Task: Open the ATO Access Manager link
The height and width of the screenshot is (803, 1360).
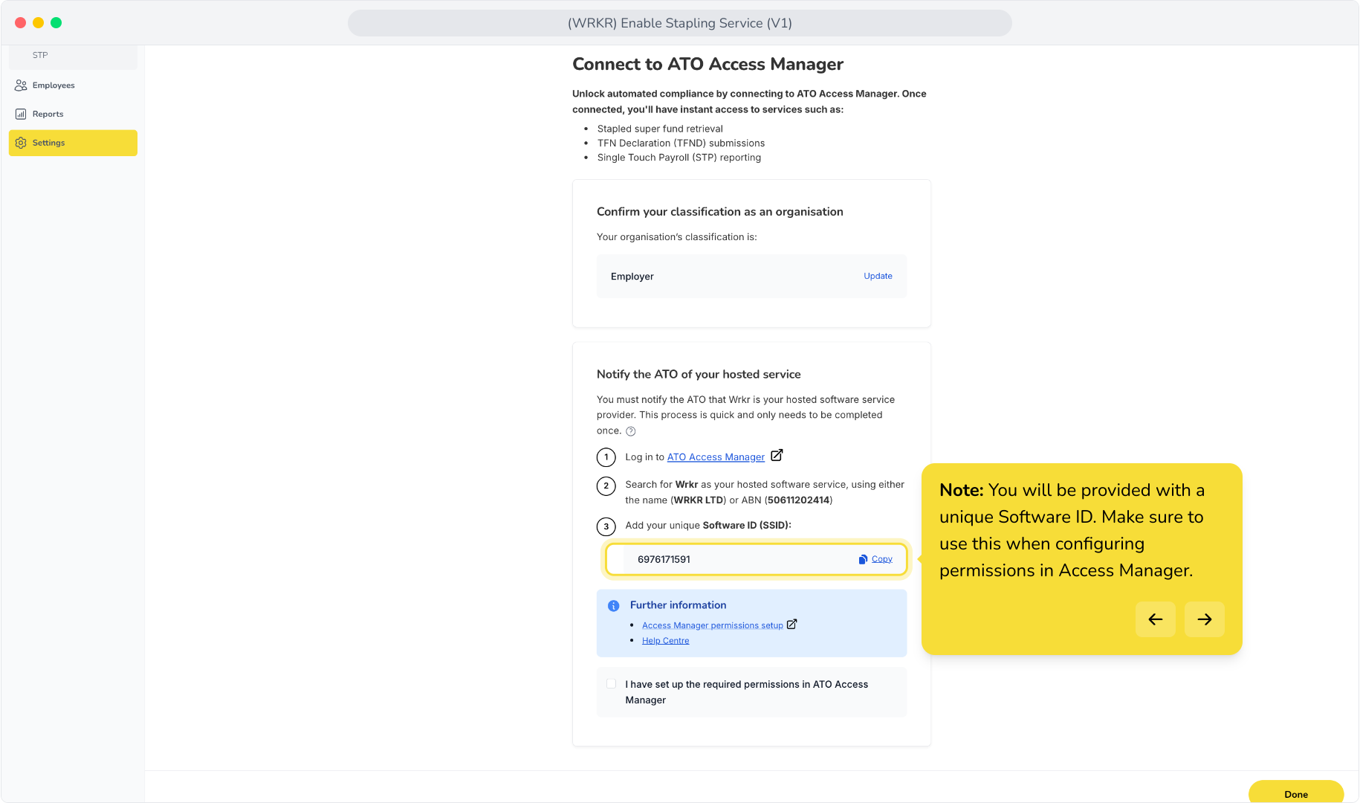Action: (x=716, y=457)
